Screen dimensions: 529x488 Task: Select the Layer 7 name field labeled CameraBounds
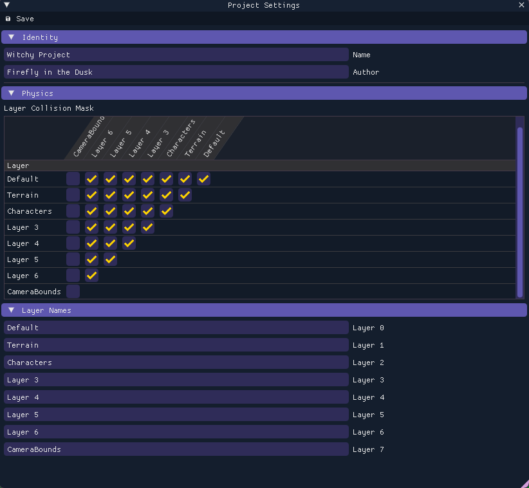coord(176,449)
